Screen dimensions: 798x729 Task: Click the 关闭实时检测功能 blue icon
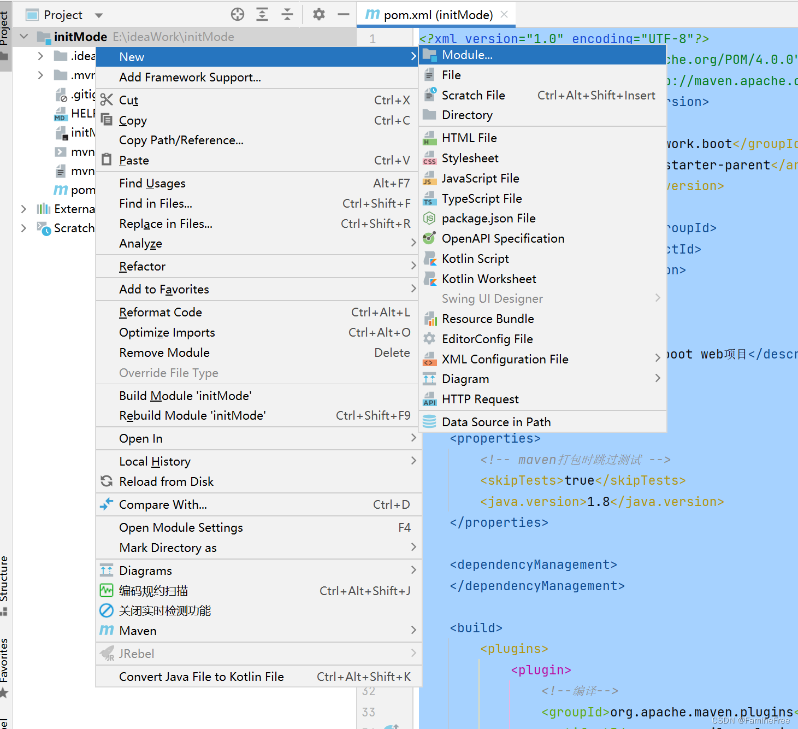(x=107, y=610)
